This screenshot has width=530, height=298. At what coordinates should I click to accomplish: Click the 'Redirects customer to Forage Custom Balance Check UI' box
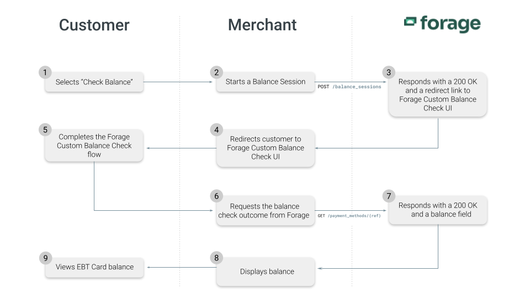coord(266,148)
